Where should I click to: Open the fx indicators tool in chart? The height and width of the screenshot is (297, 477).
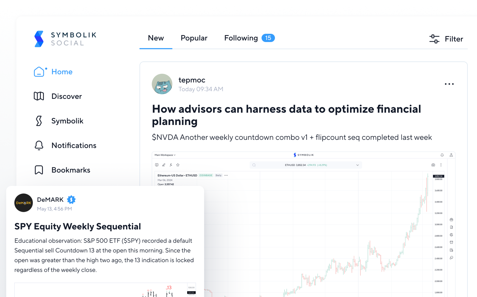coord(171,165)
